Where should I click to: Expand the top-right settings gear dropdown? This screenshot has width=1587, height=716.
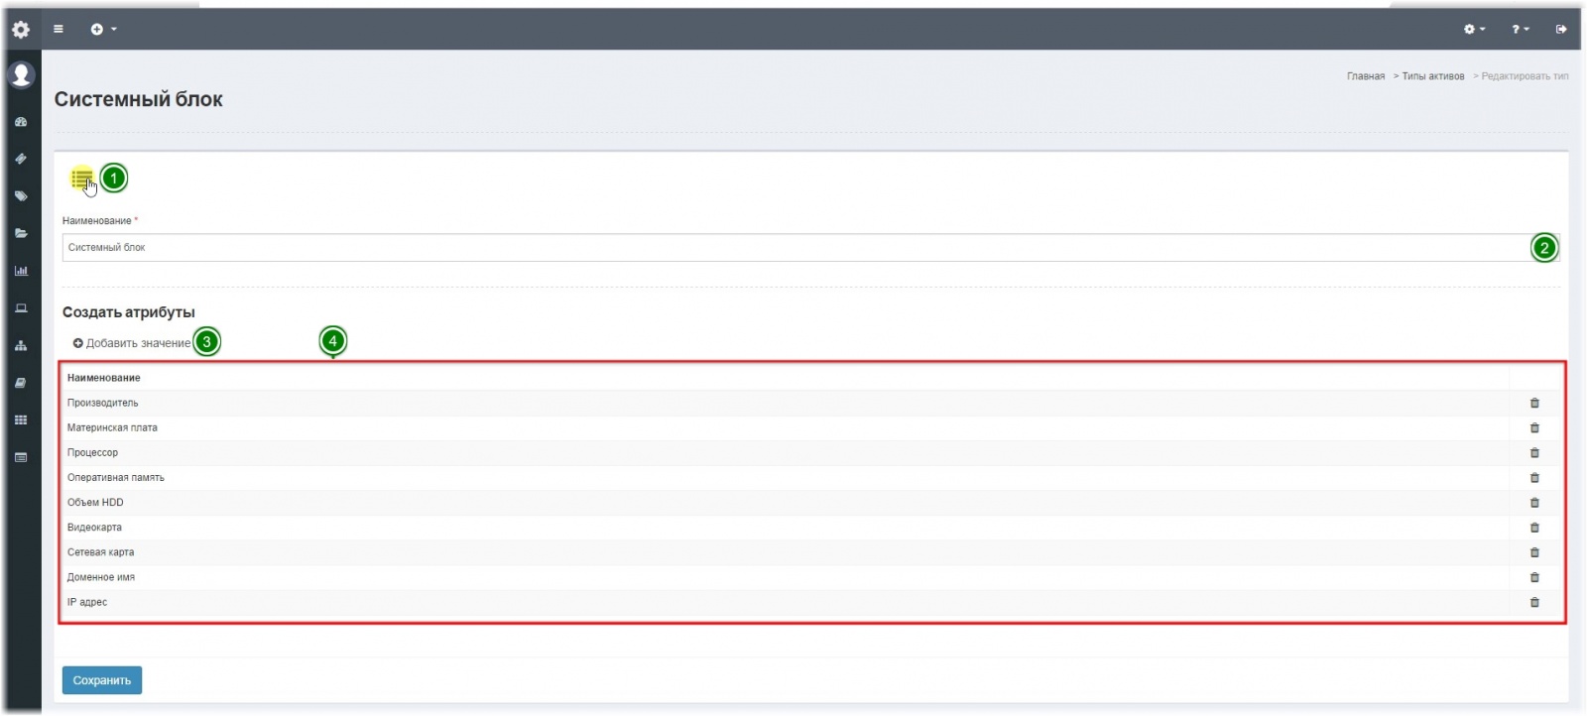point(1474,29)
